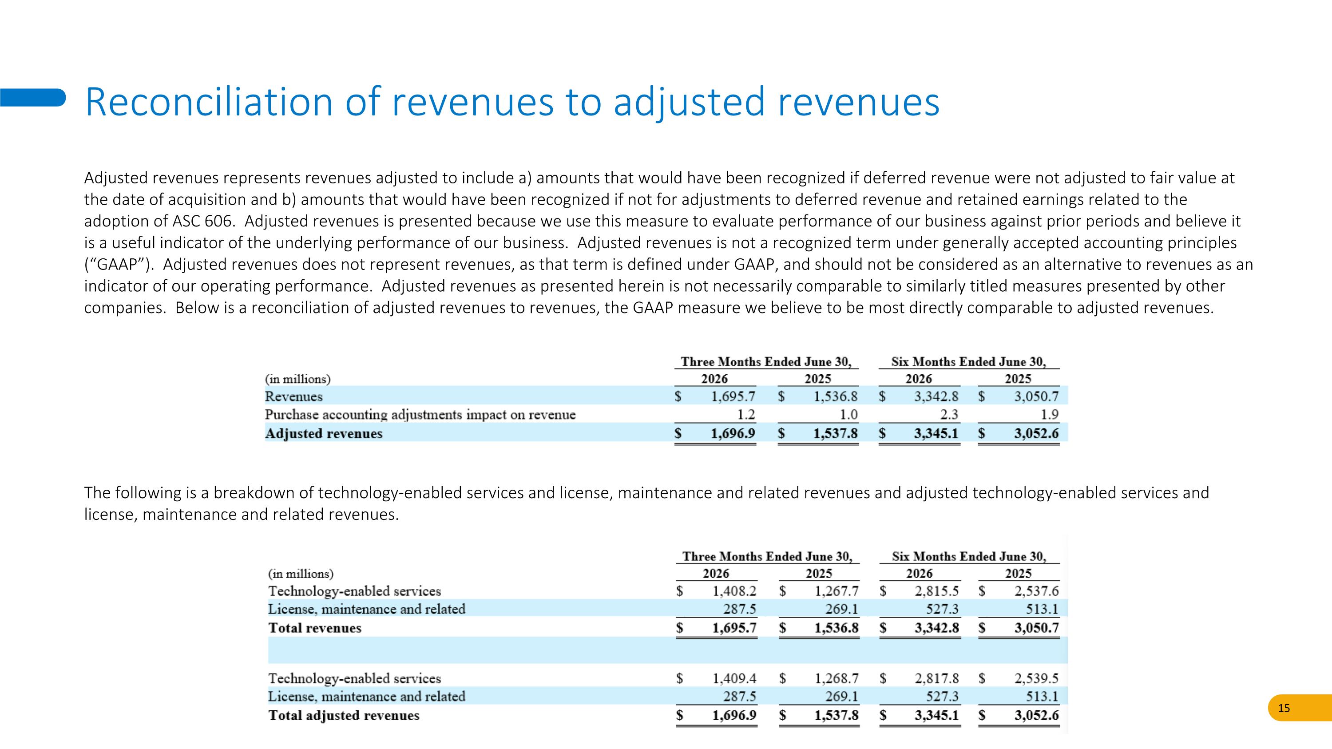Click the 'Purchase accounting adjustments impact on revenue' row label

(420, 415)
